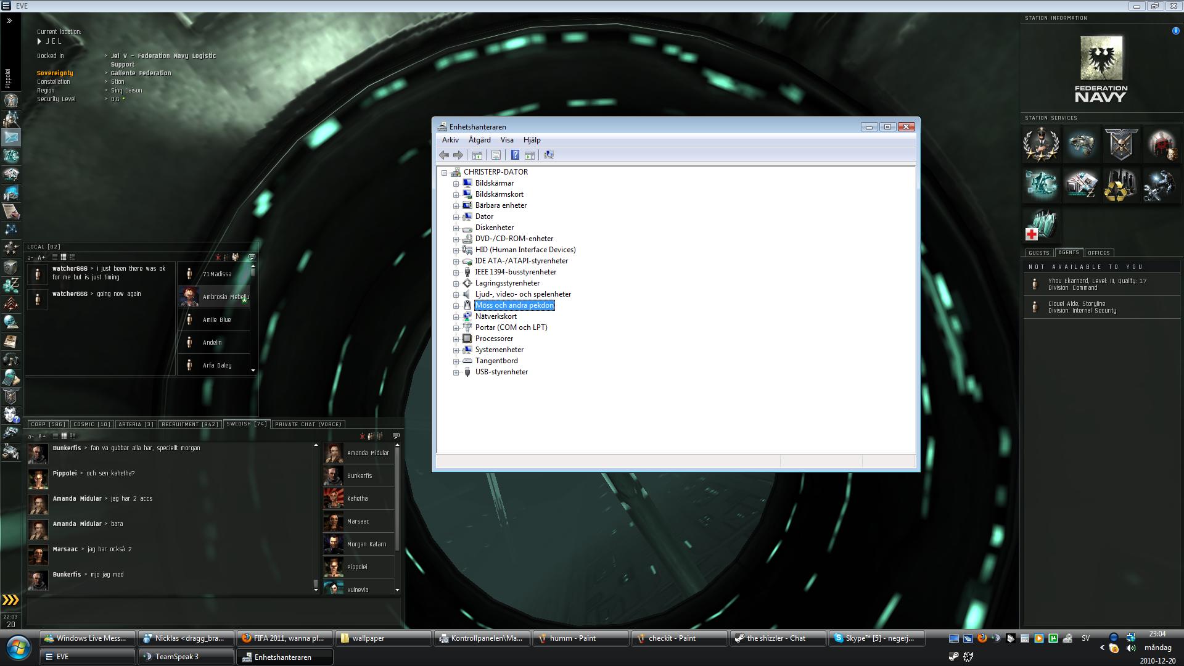
Task: Open the Visa menu
Action: [x=506, y=140]
